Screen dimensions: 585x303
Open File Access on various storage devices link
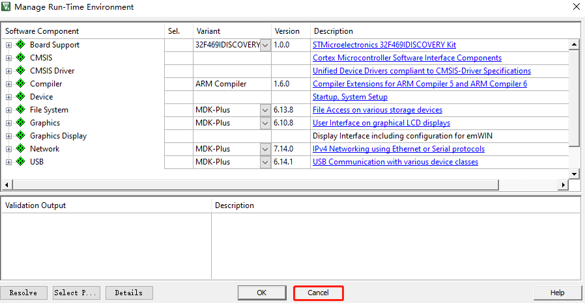point(377,110)
